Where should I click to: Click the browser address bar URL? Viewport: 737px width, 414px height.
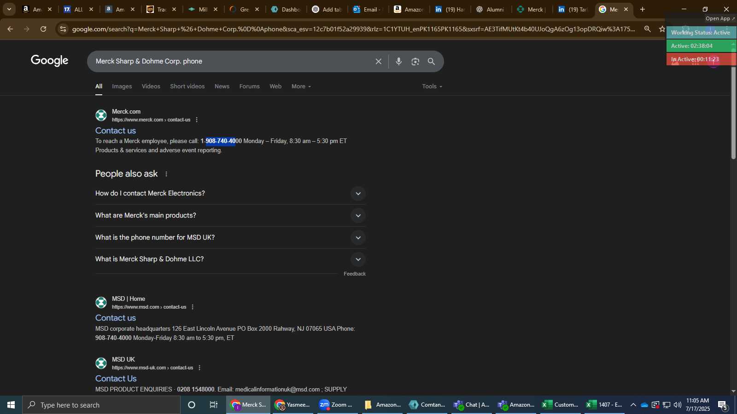(x=353, y=29)
